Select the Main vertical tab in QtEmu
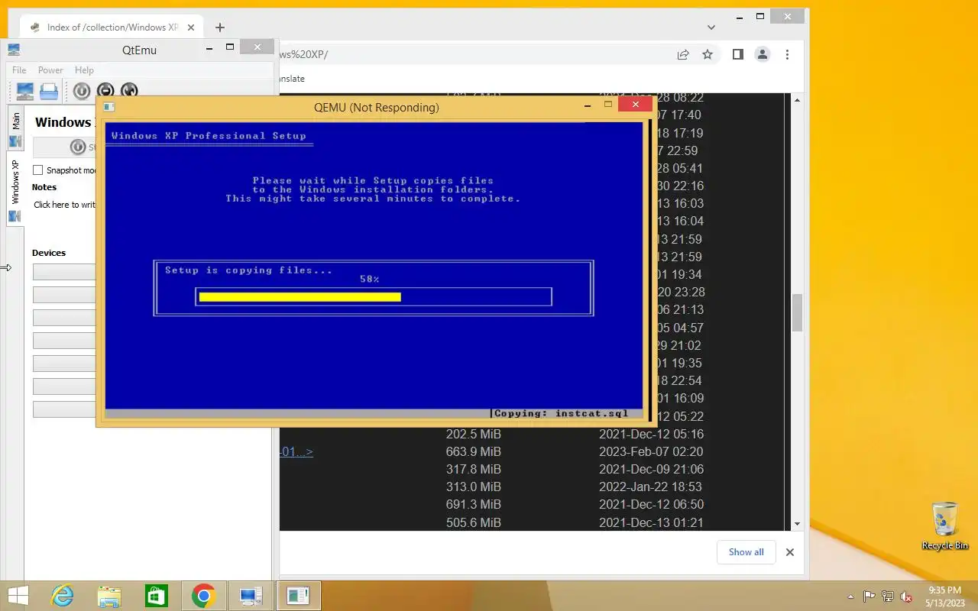This screenshot has width=978, height=611. click(15, 130)
